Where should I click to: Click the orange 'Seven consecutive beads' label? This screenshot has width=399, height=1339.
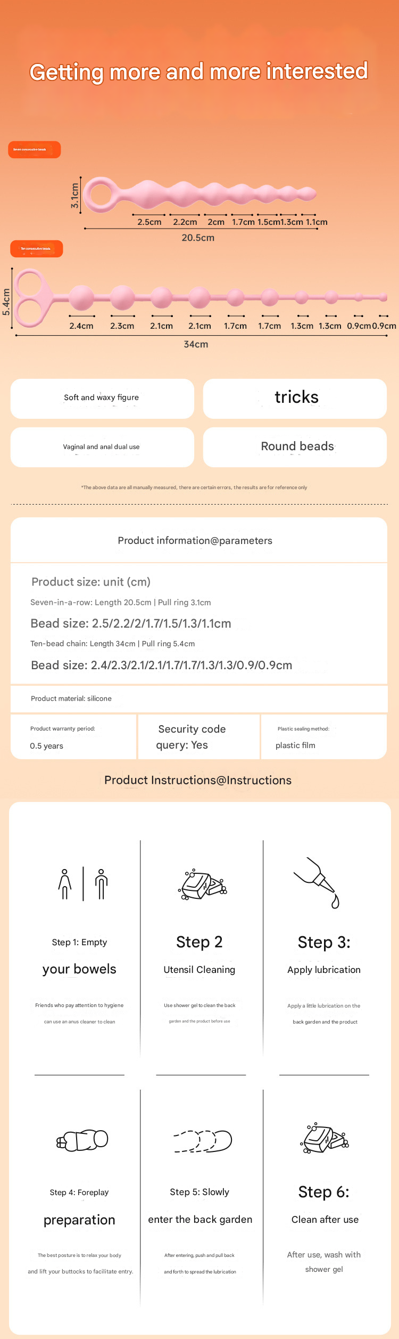(35, 150)
